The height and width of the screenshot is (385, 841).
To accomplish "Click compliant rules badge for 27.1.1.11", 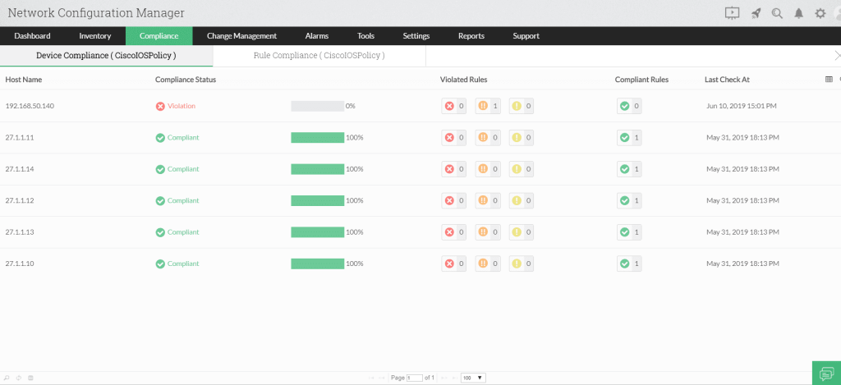I will (629, 138).
